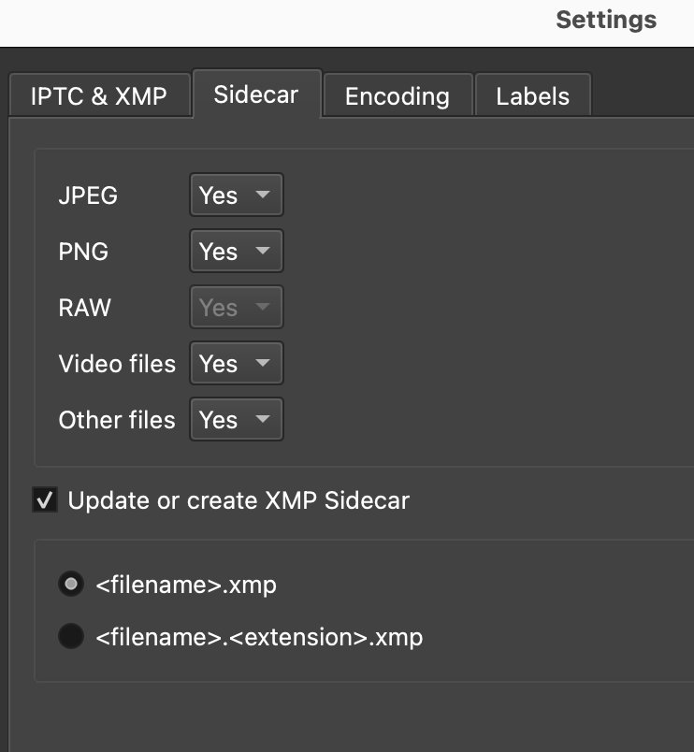
Task: Expand the Other files dropdown
Action: [x=236, y=420]
